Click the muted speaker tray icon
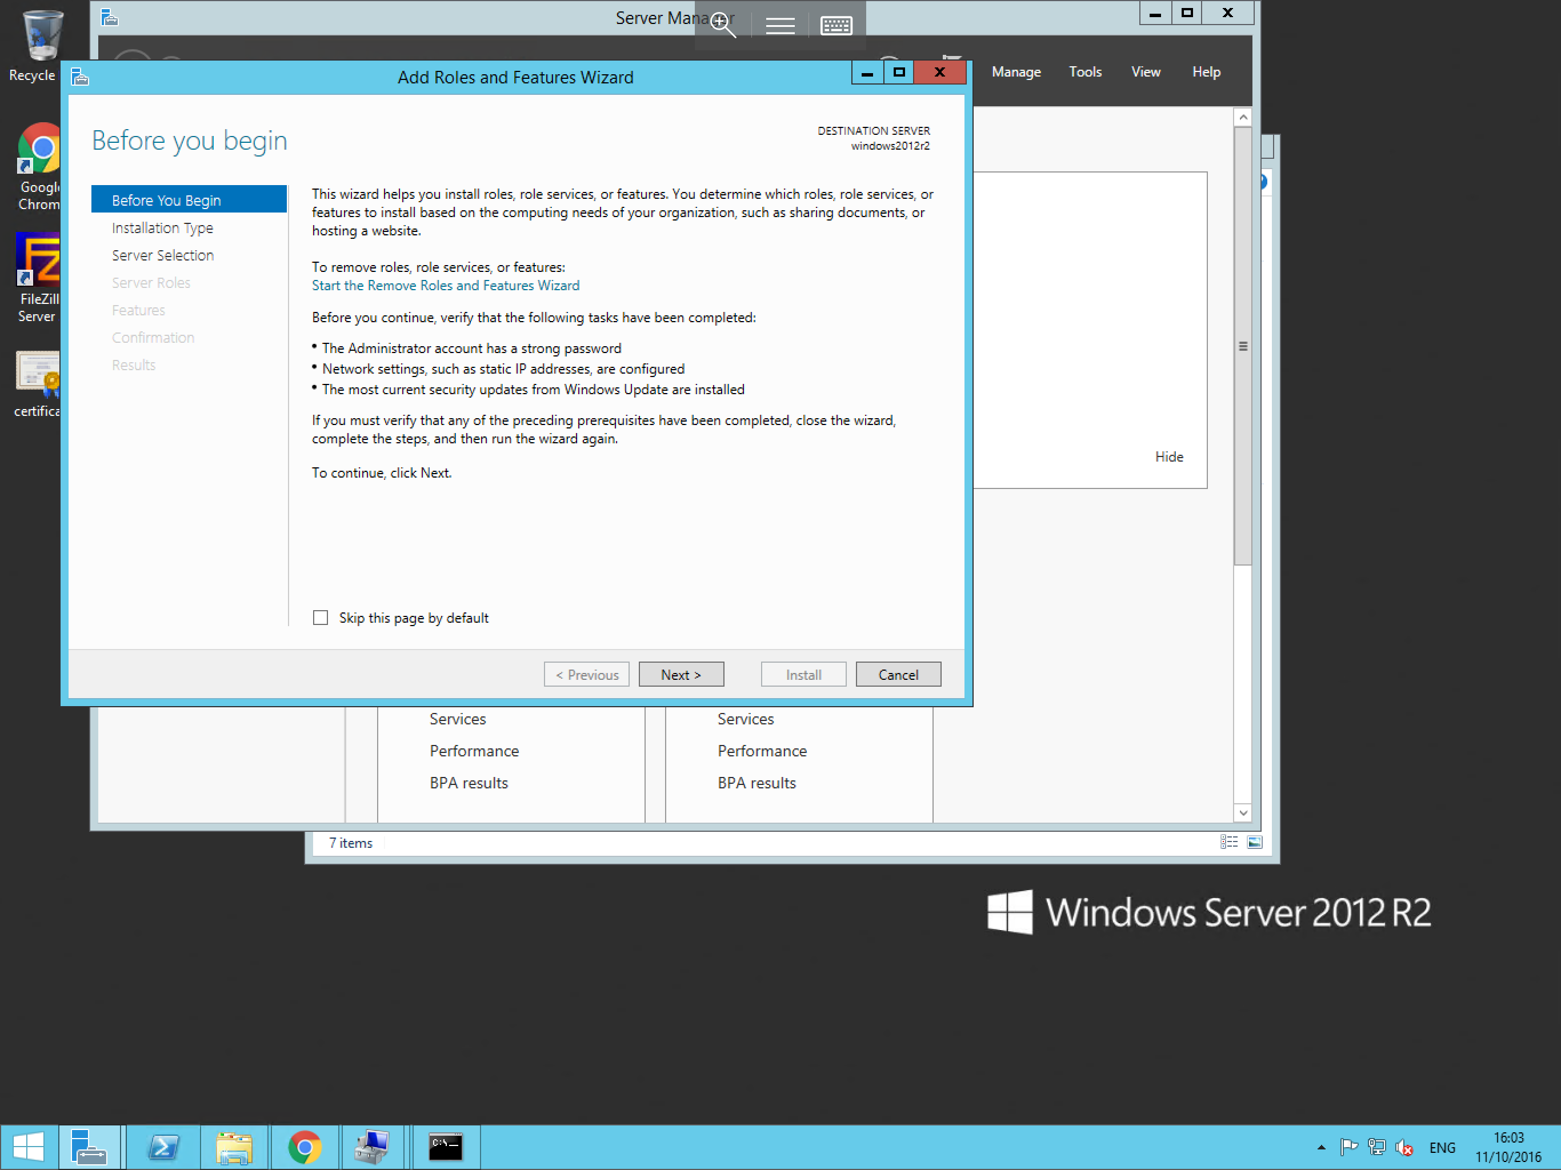Image resolution: width=1561 pixels, height=1170 pixels. click(x=1404, y=1147)
